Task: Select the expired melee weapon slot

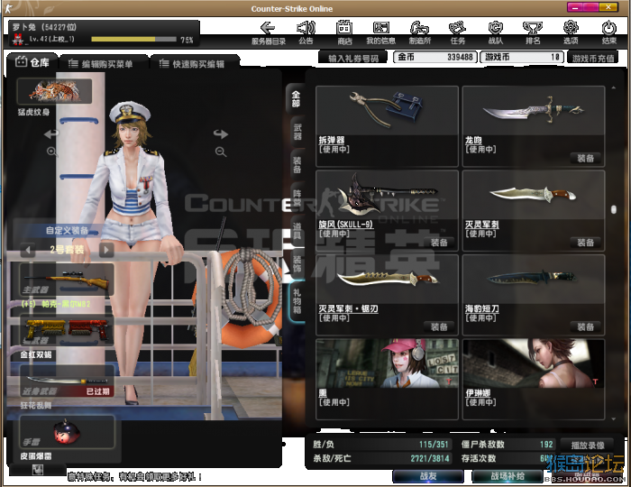Action: [x=67, y=381]
